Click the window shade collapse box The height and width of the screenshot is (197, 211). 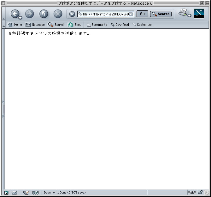pos(207,3)
